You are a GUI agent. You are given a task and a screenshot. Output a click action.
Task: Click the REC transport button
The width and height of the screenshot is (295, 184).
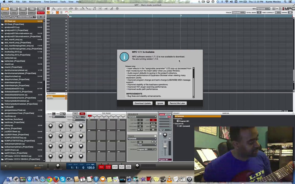[x=101, y=167]
